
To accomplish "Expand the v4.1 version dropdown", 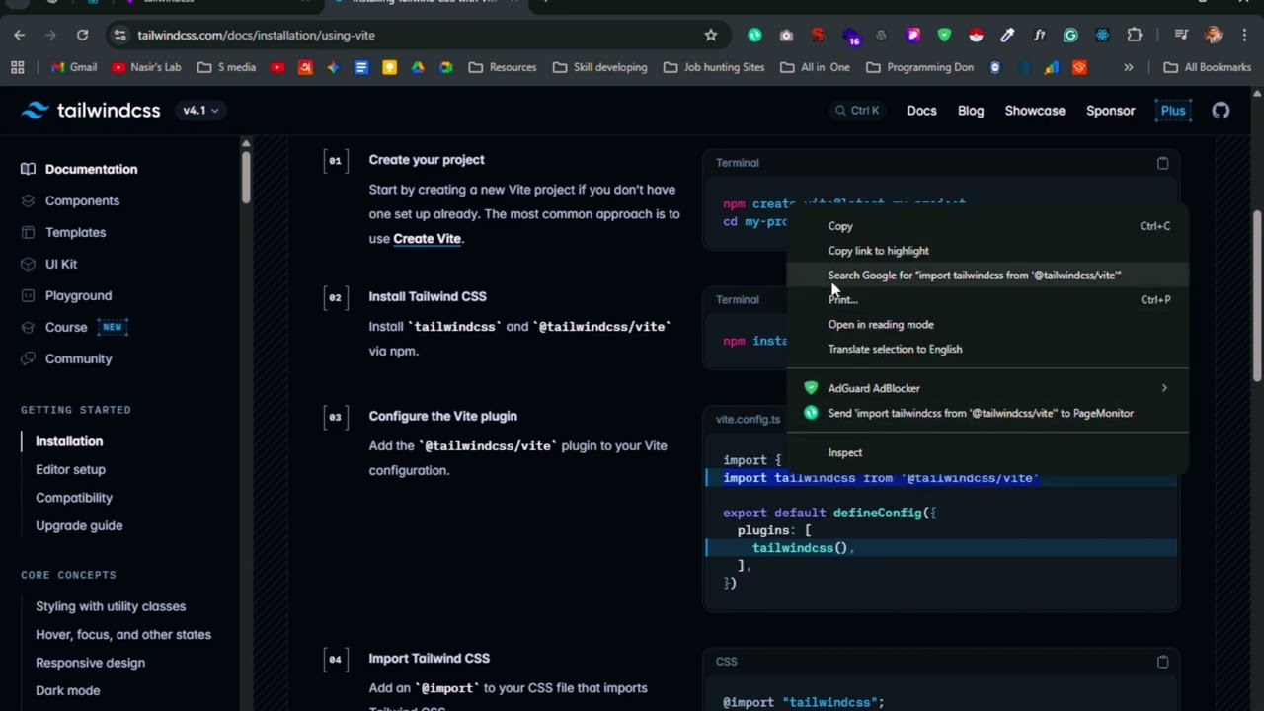I will coord(200,111).
